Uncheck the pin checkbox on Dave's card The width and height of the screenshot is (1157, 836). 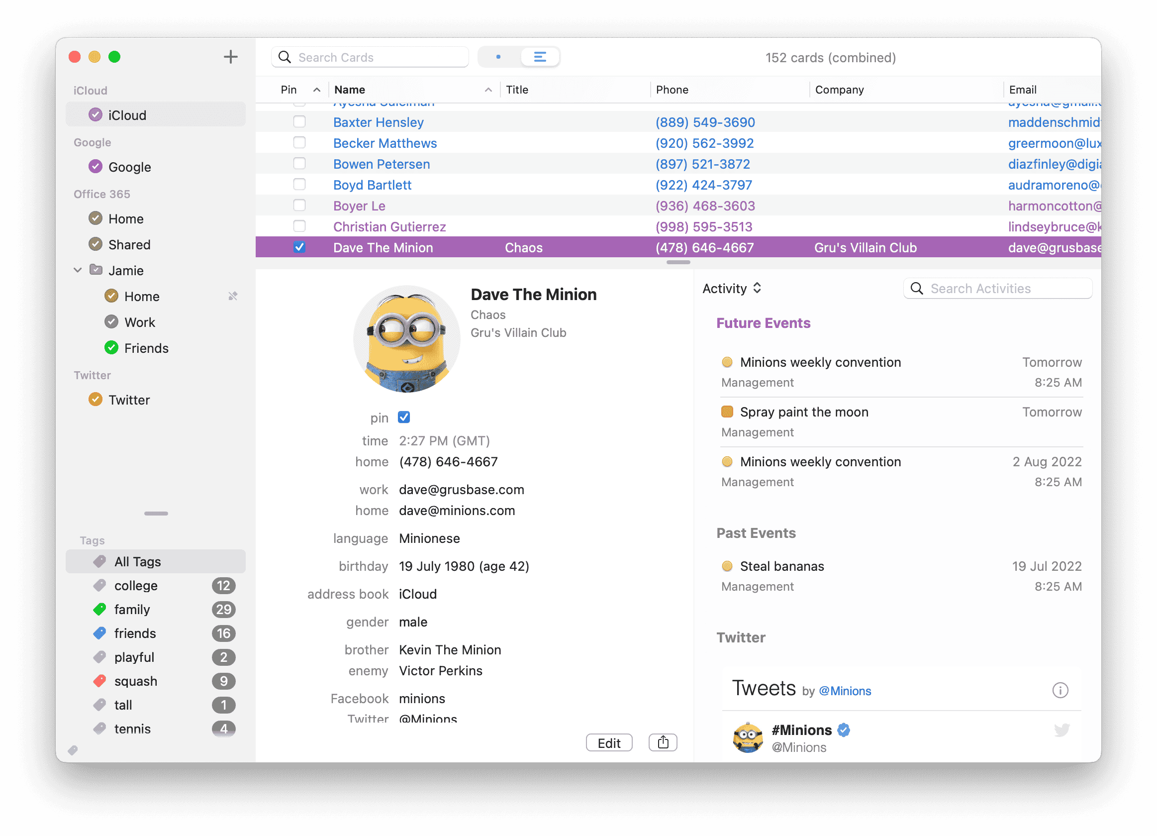pos(403,417)
